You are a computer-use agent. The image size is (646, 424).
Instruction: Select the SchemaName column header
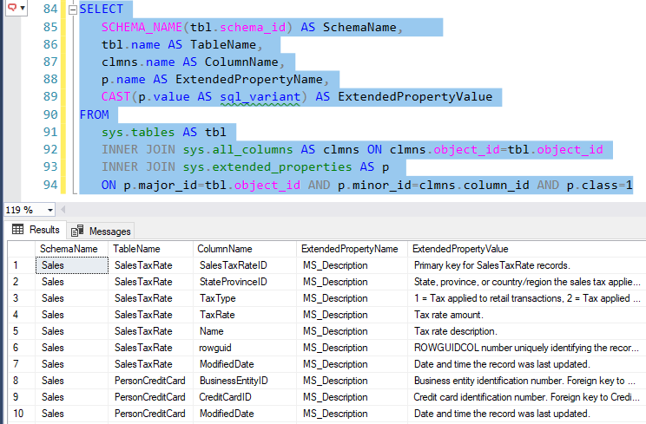pyautogui.click(x=71, y=249)
